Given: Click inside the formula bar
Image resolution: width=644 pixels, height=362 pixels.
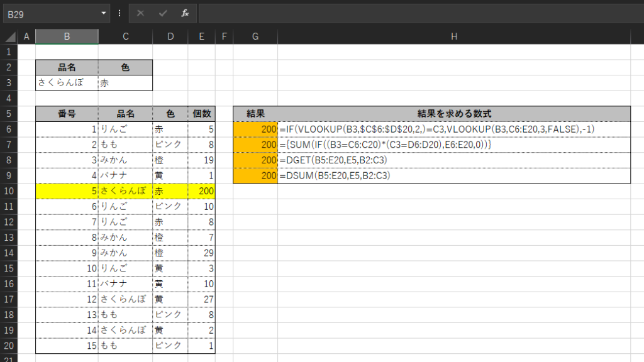Looking at the screenshot, I should [377, 13].
